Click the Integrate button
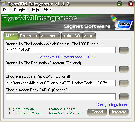Screen dimensions: 135x122 click(119, 112)
